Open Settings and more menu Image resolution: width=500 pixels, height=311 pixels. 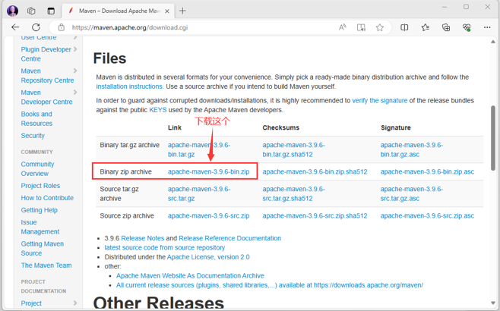coord(487,27)
